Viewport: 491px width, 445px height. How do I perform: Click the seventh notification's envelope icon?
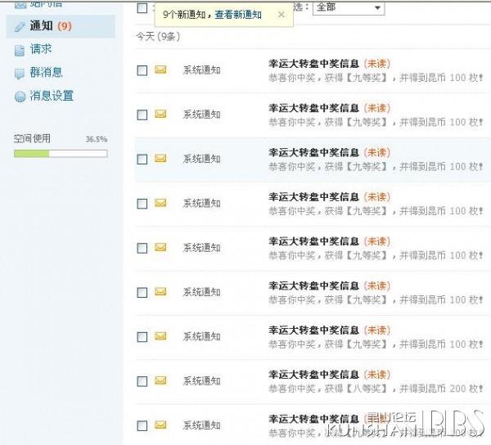point(160,336)
